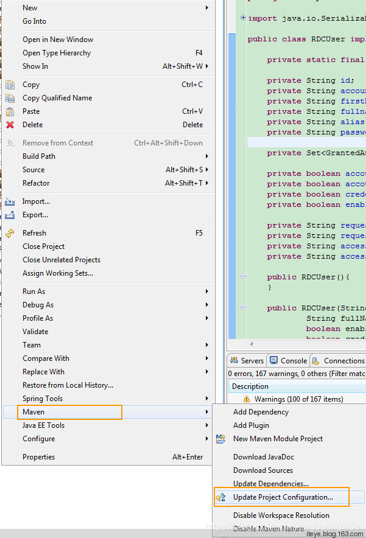366x538 pixels.
Task: Select the Warnings (100 of 167 items) row
Action: (x=297, y=399)
